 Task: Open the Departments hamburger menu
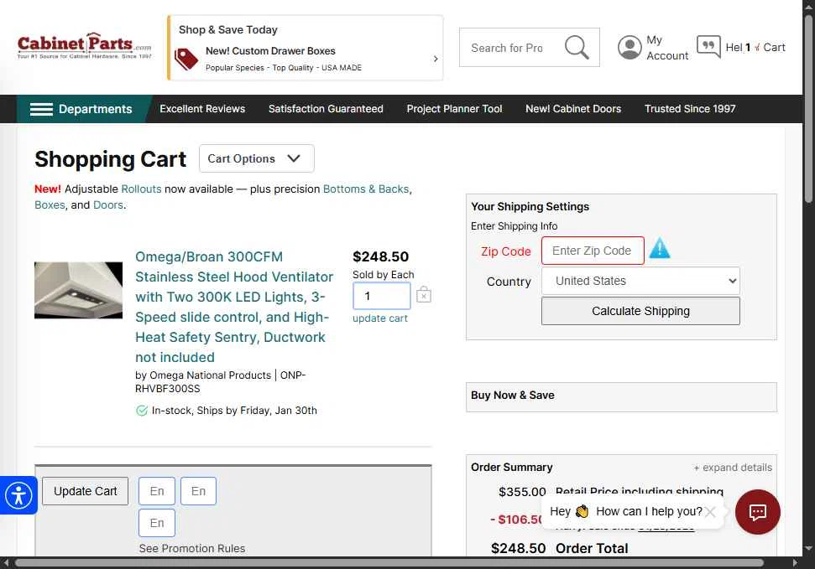[x=81, y=109]
